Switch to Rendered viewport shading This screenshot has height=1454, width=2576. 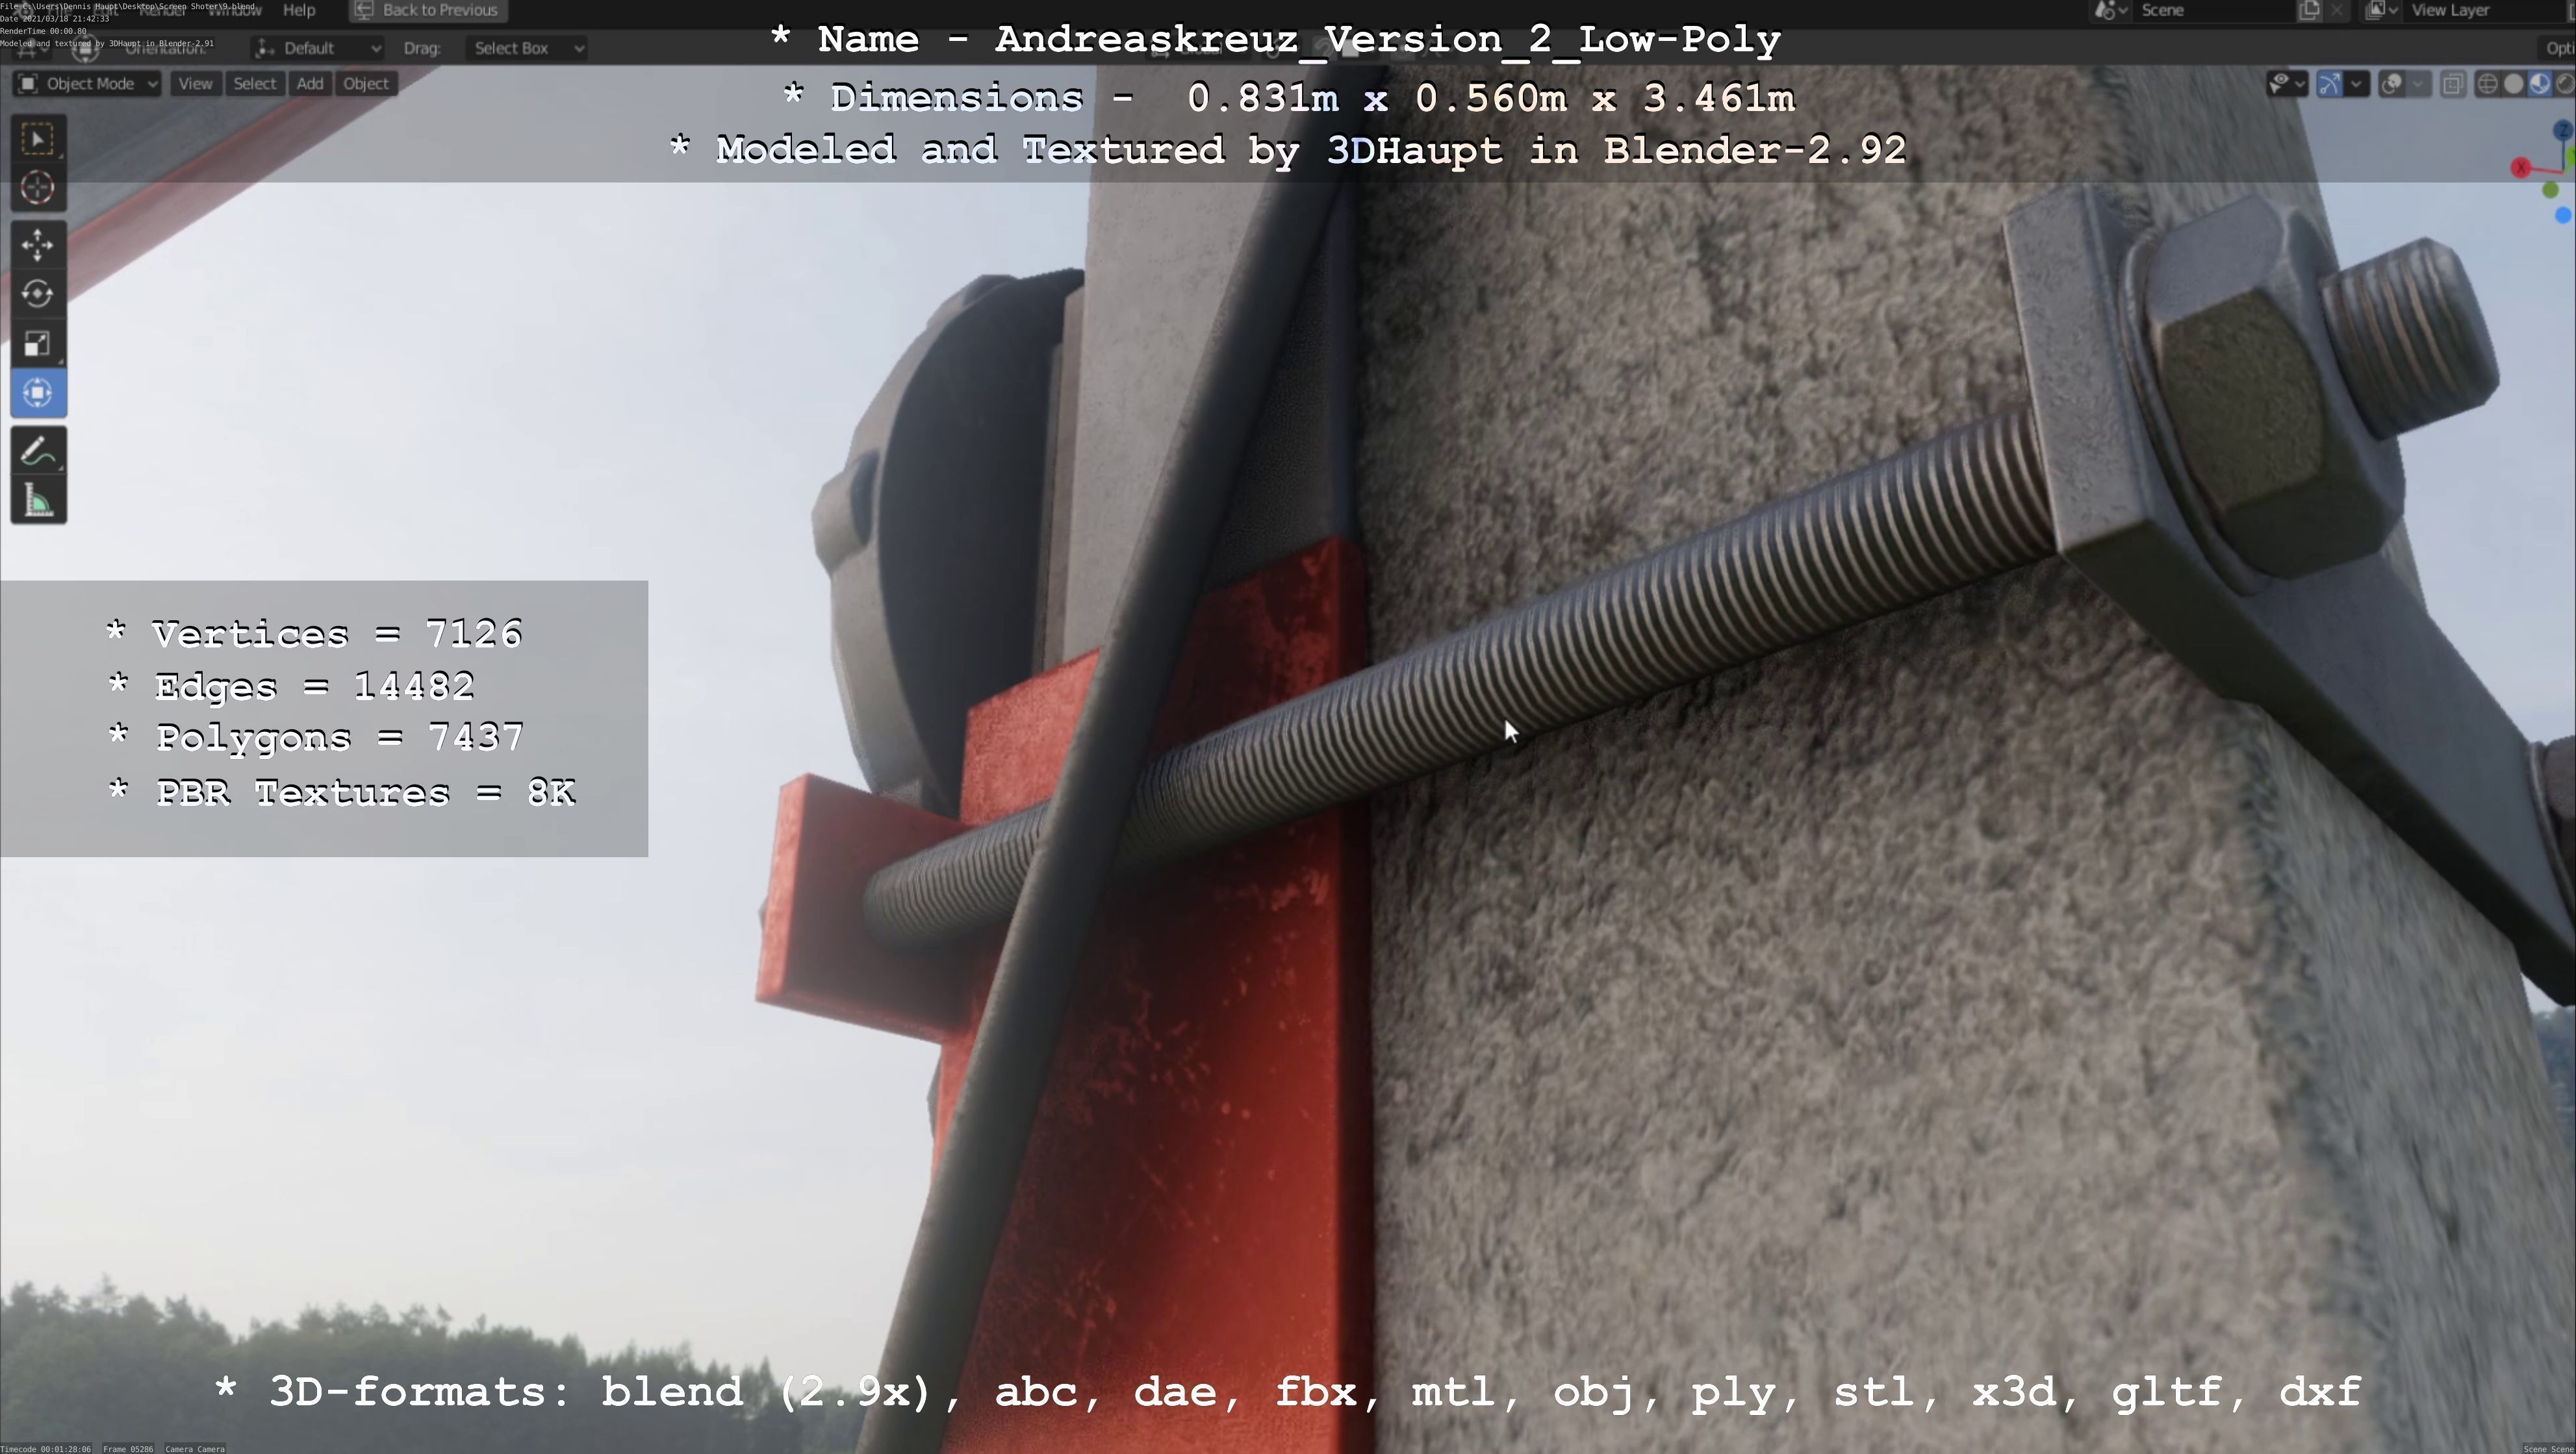tap(2565, 84)
